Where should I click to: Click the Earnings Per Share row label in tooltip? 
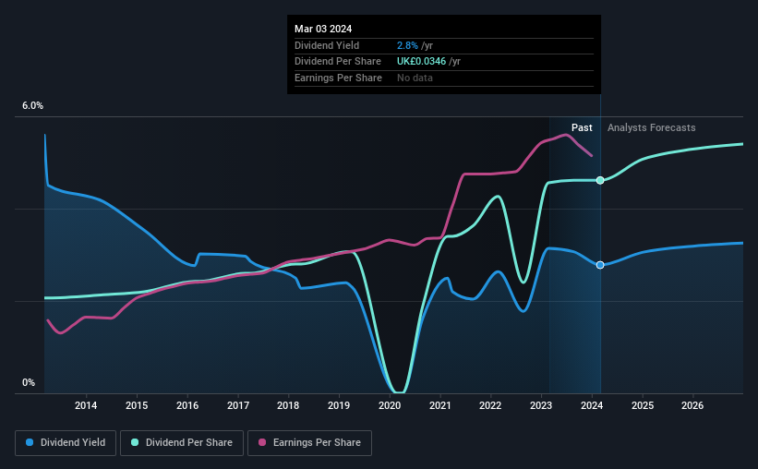tap(338, 78)
